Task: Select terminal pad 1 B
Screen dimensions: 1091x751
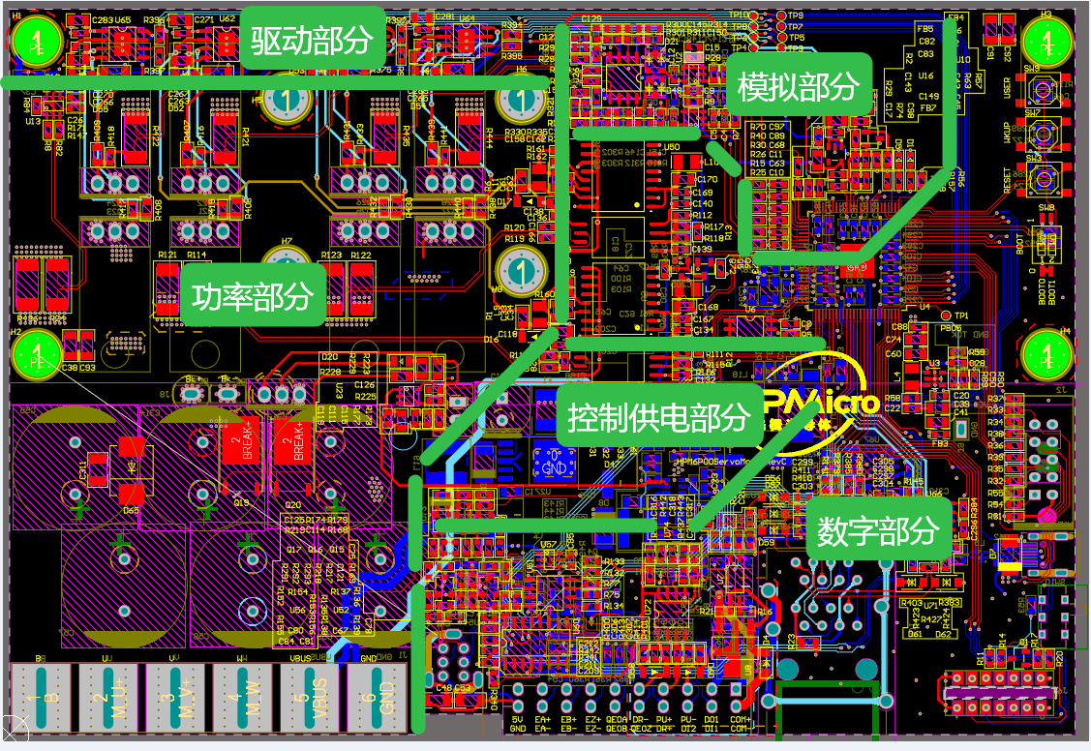Action: click(x=41, y=697)
